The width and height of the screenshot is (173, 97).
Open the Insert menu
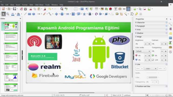18,5
